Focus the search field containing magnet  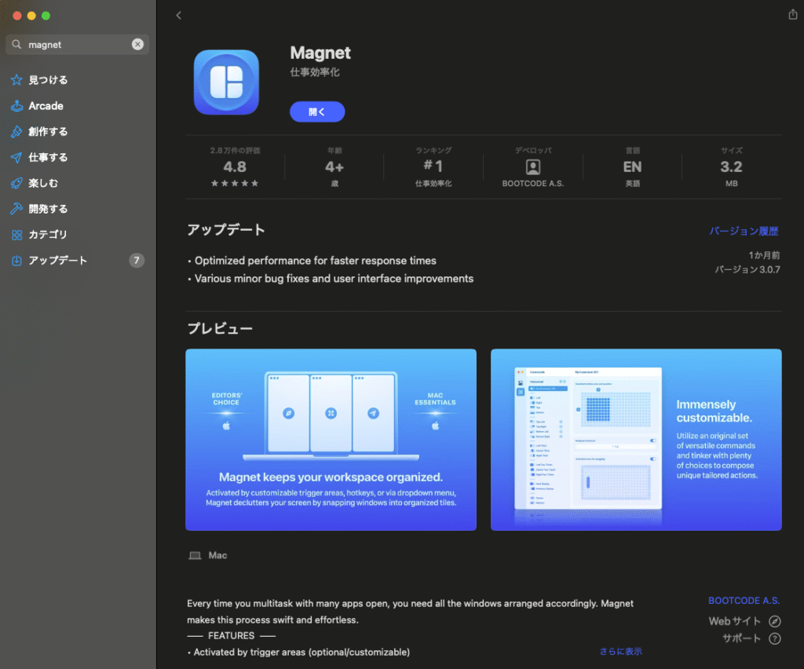78,45
